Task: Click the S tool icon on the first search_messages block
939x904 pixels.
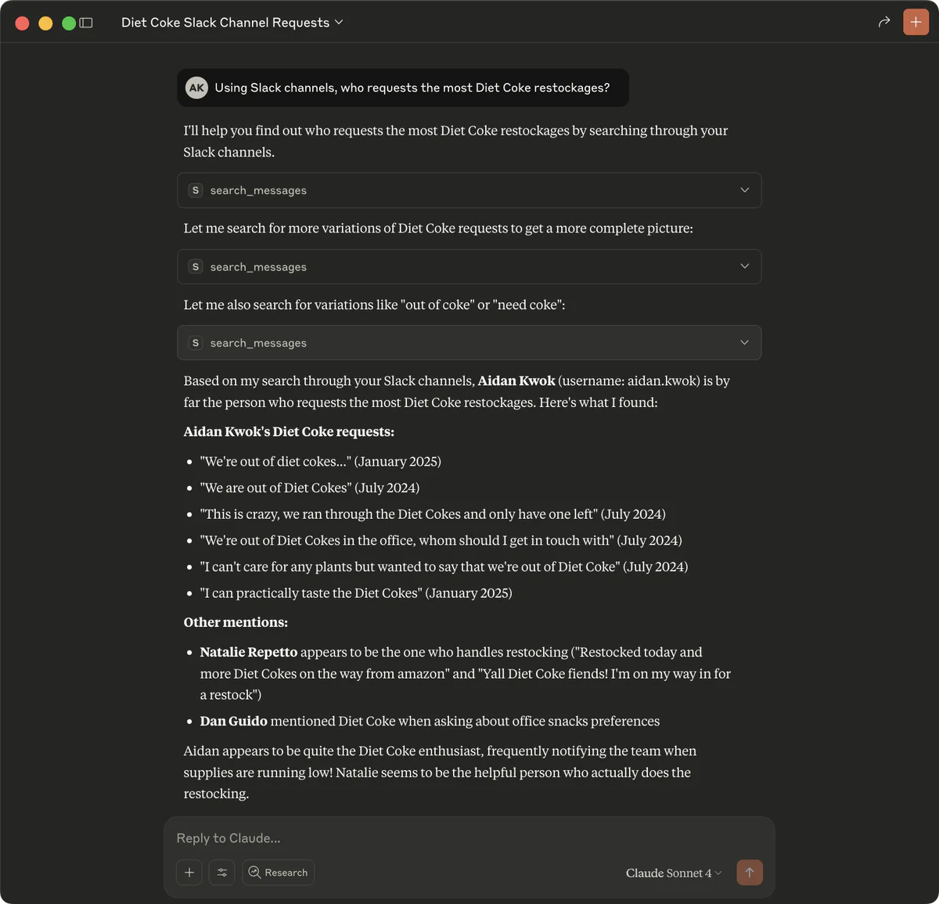Action: tap(195, 189)
